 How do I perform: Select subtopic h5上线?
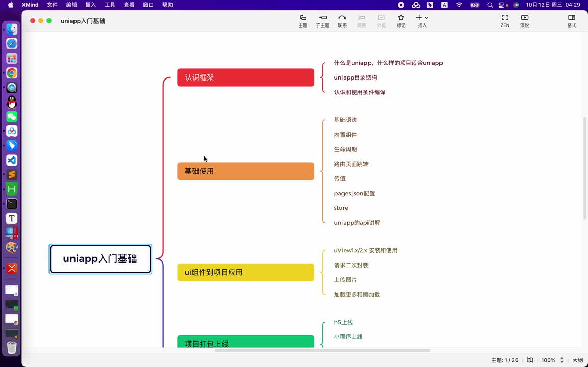(x=344, y=322)
